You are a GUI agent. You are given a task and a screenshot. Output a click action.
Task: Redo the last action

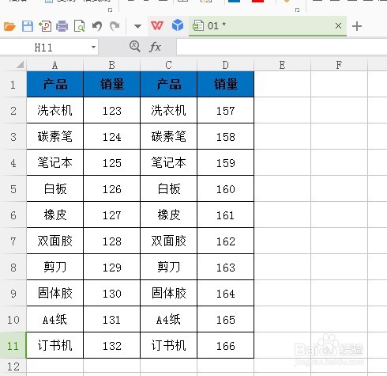(115, 26)
